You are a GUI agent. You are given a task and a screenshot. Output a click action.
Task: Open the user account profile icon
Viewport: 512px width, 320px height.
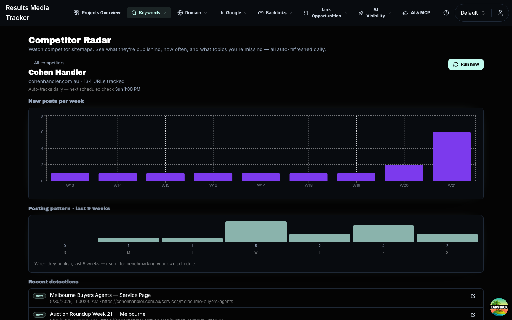[x=500, y=13]
